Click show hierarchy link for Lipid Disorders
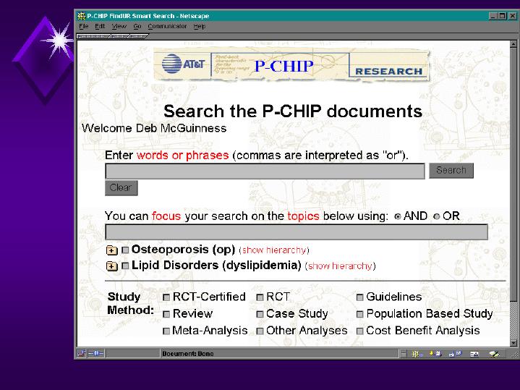Image resolution: width=520 pixels, height=390 pixels. [340, 266]
